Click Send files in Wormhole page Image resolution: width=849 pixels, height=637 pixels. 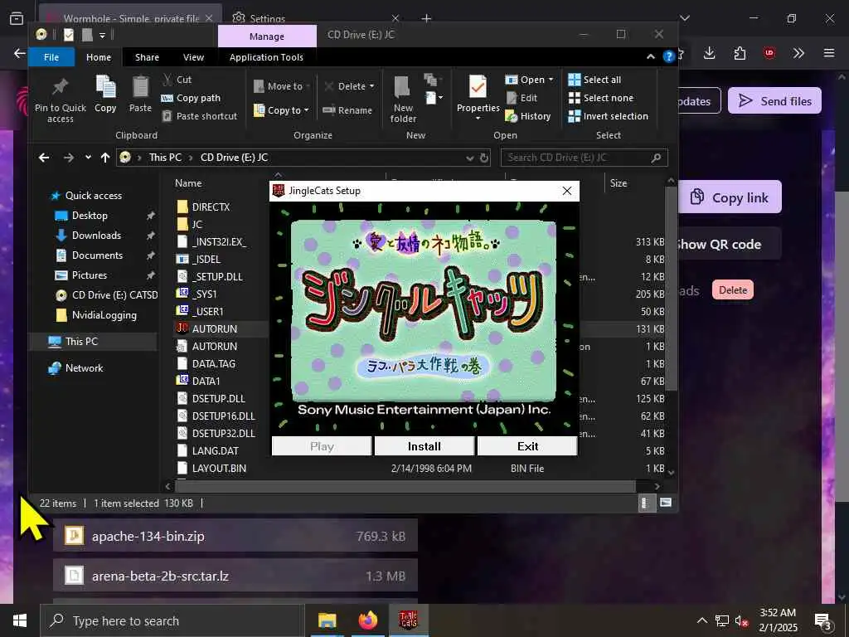pyautogui.click(x=775, y=100)
